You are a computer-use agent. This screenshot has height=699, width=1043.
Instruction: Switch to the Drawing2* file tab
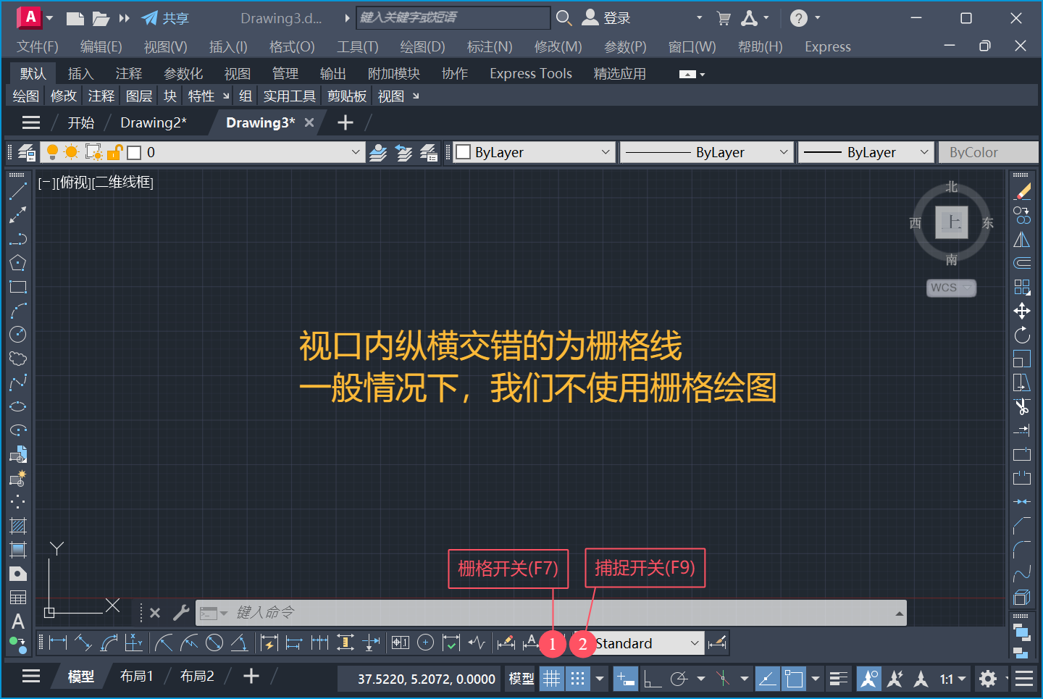click(x=154, y=122)
